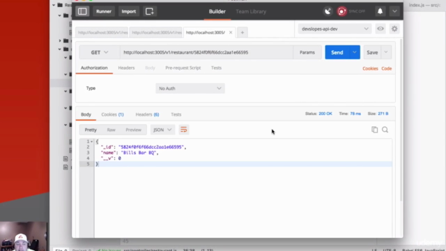This screenshot has width=446, height=251.
Task: Switch response view to Raw
Action: click(111, 130)
